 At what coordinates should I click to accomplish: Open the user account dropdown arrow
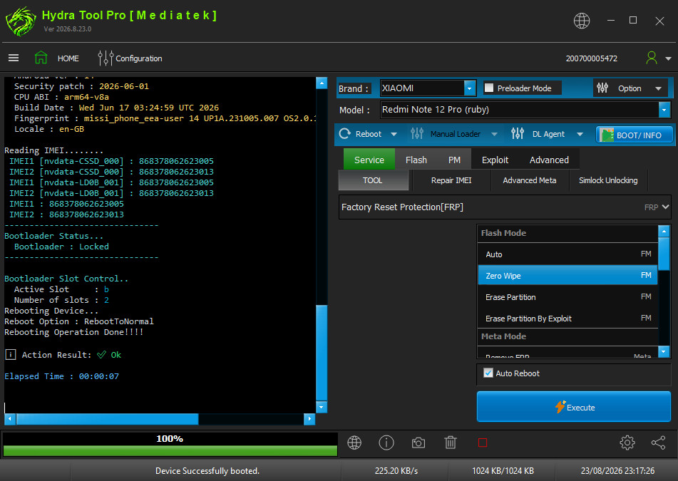click(x=668, y=58)
